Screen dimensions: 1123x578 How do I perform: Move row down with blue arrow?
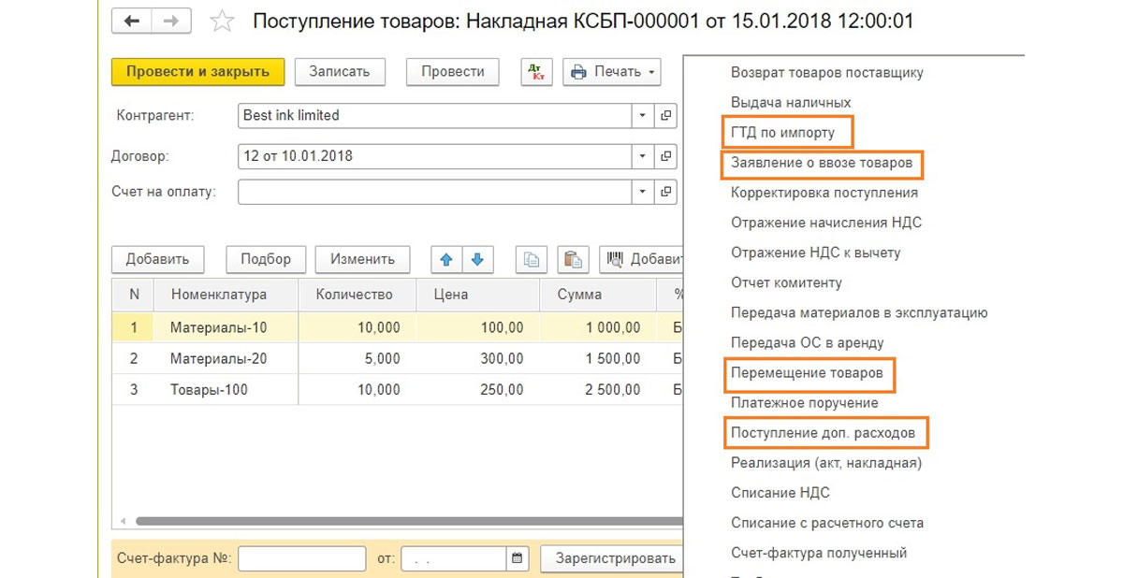477,259
